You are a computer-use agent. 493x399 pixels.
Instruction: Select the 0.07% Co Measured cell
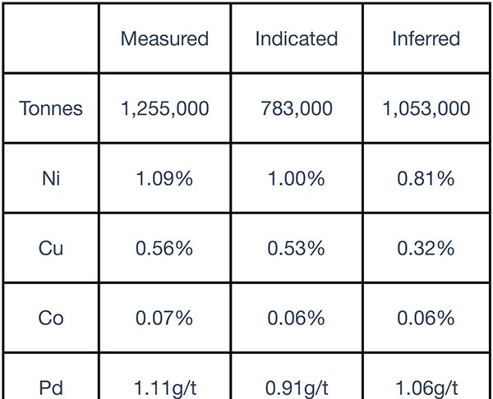[x=164, y=318]
